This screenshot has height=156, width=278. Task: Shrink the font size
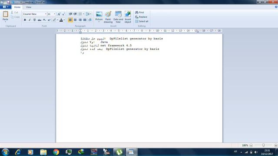tap(63, 14)
